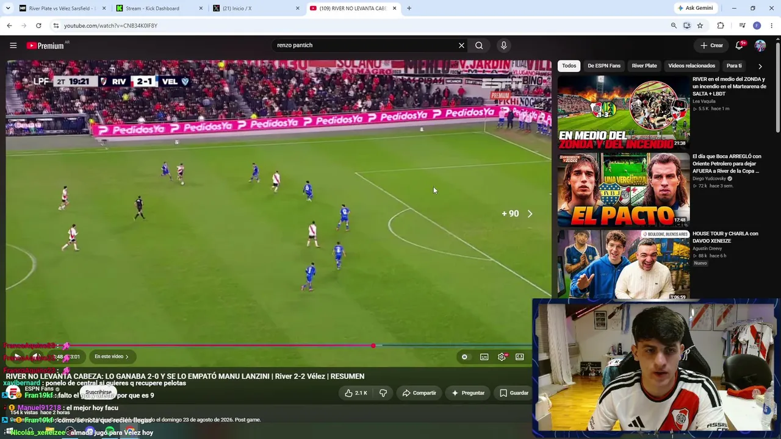Bookmark this page with the star
Viewport: 781px width, 439px height.
(700, 26)
